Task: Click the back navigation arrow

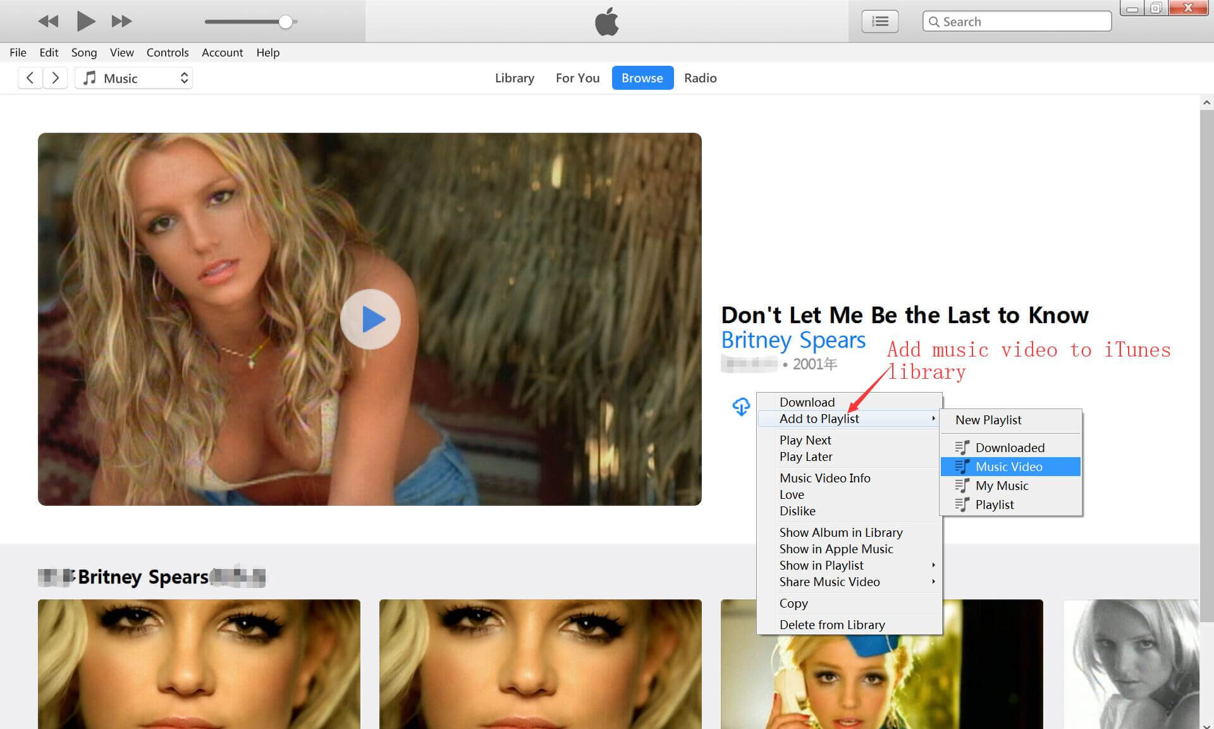Action: click(30, 77)
